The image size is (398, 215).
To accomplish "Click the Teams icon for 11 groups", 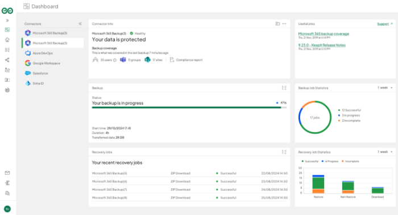I will tap(123, 60).
